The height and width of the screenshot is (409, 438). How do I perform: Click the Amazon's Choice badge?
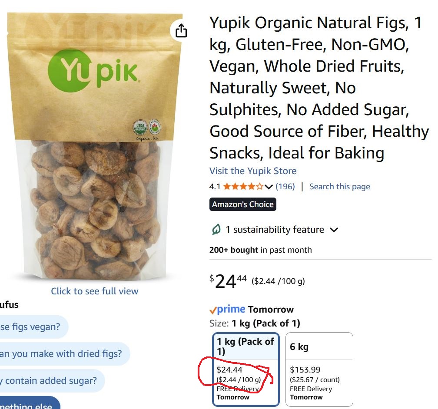click(x=243, y=204)
